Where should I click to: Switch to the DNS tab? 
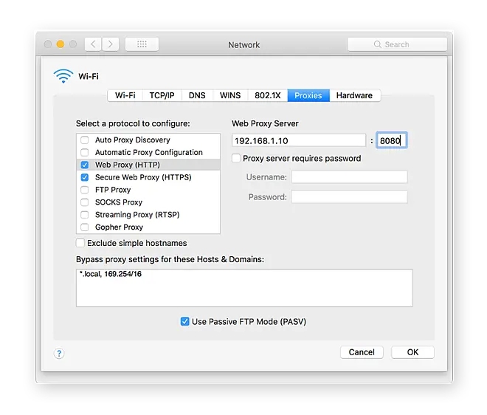point(197,95)
